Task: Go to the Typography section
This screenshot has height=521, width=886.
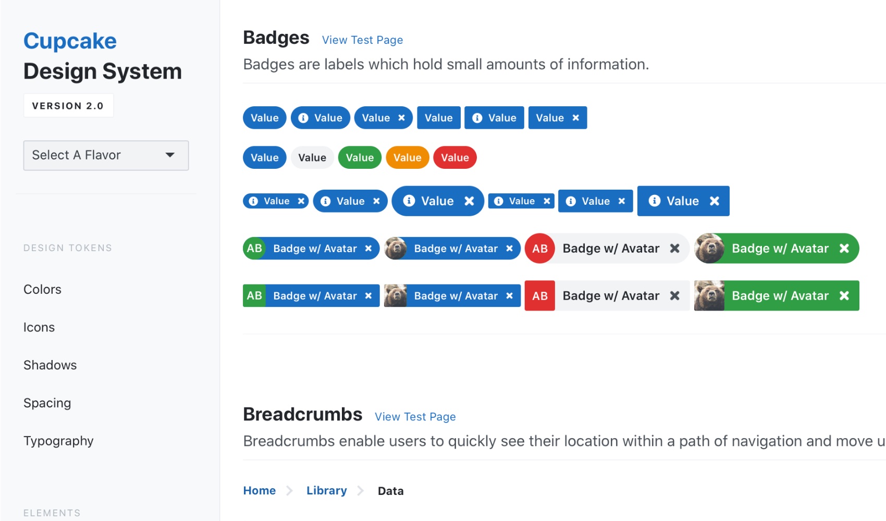Action: pyautogui.click(x=58, y=441)
